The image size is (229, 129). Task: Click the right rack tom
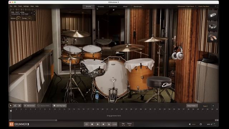[92, 52]
